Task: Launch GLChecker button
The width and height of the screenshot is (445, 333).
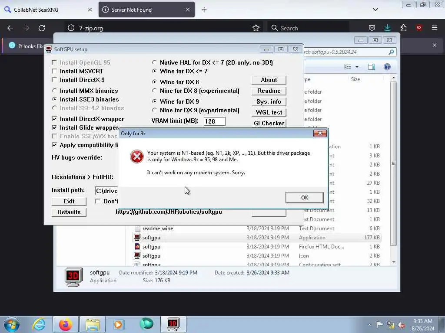Action: tap(269, 123)
